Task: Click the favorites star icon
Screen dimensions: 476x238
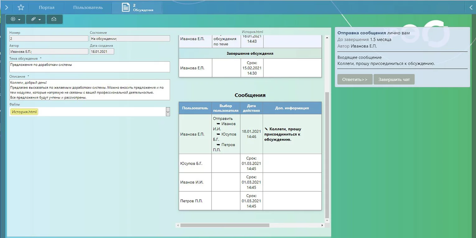Action: 21,7
